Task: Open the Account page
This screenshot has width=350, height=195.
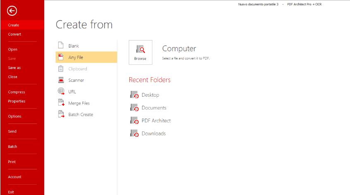Action: click(14, 177)
